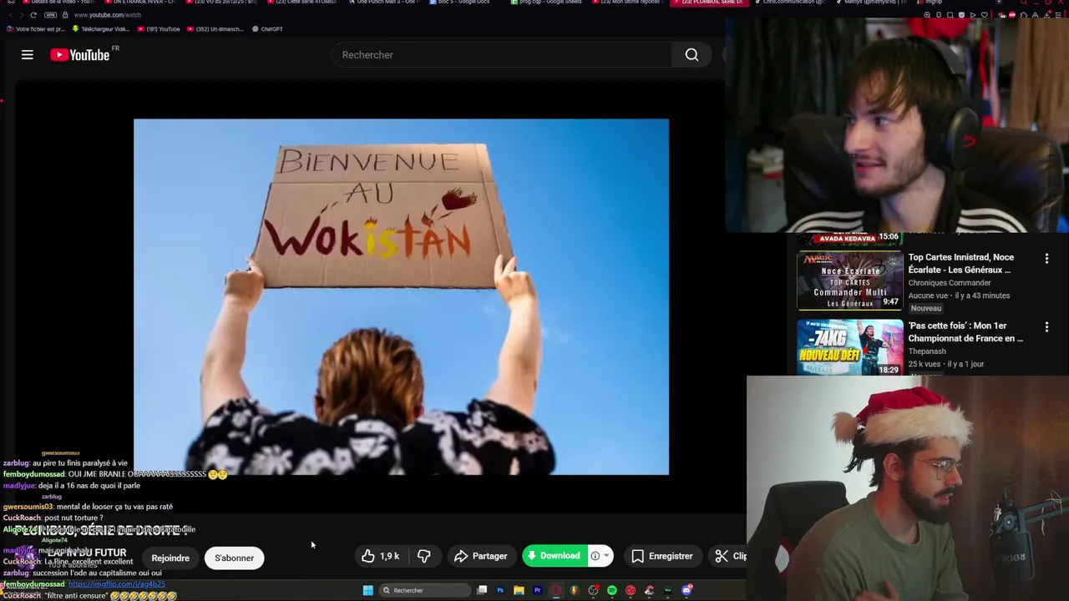Switch to the 'UN ÉTRANGE HIVER' browser tab
Viewport: 1069px width, 601px height.
(x=139, y=3)
